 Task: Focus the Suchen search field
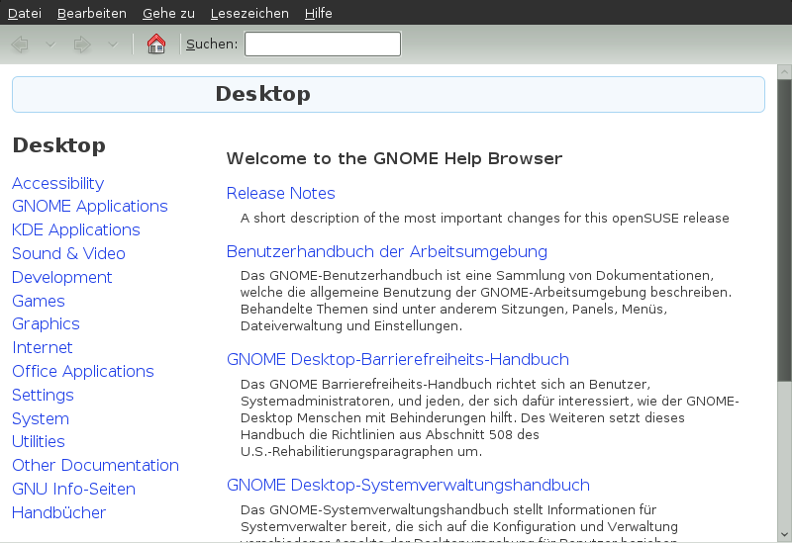[323, 44]
